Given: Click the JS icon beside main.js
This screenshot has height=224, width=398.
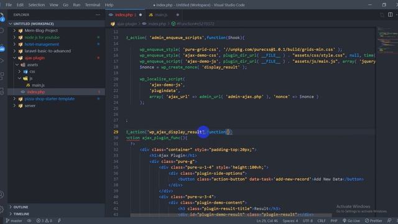Looking at the screenshot, I should (x=28, y=85).
